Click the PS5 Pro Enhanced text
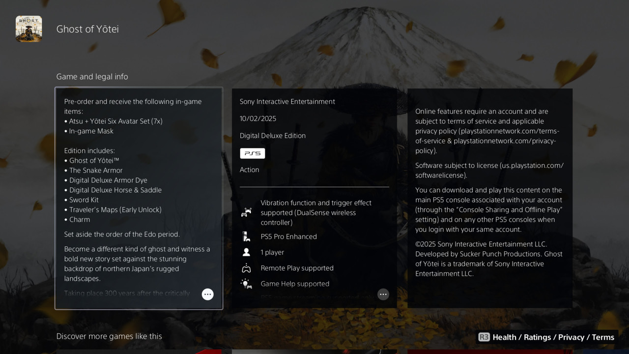The image size is (629, 354). 288,236
